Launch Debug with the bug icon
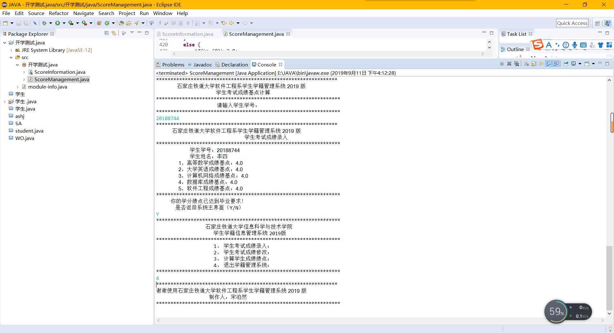The height and width of the screenshot is (333, 614). tap(44, 23)
